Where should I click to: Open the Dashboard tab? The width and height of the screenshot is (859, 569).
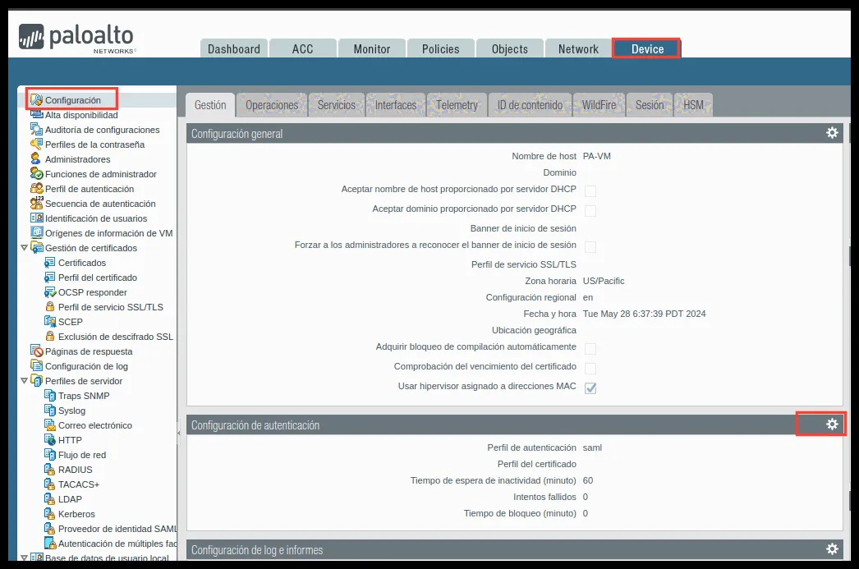coord(234,48)
